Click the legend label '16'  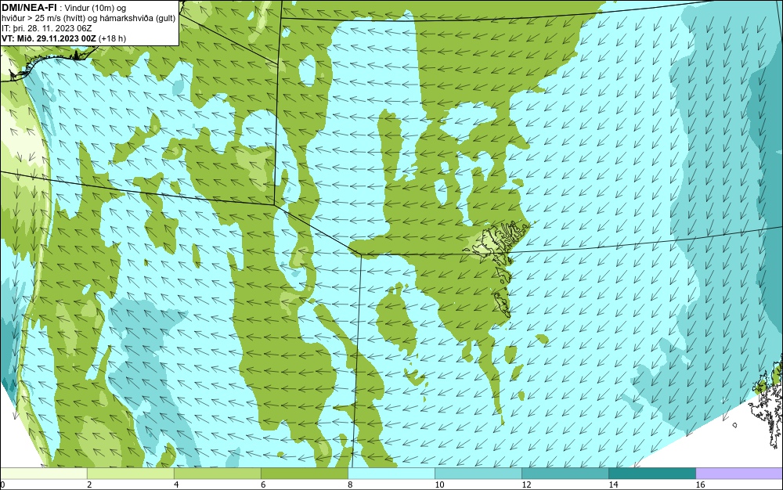700,485
